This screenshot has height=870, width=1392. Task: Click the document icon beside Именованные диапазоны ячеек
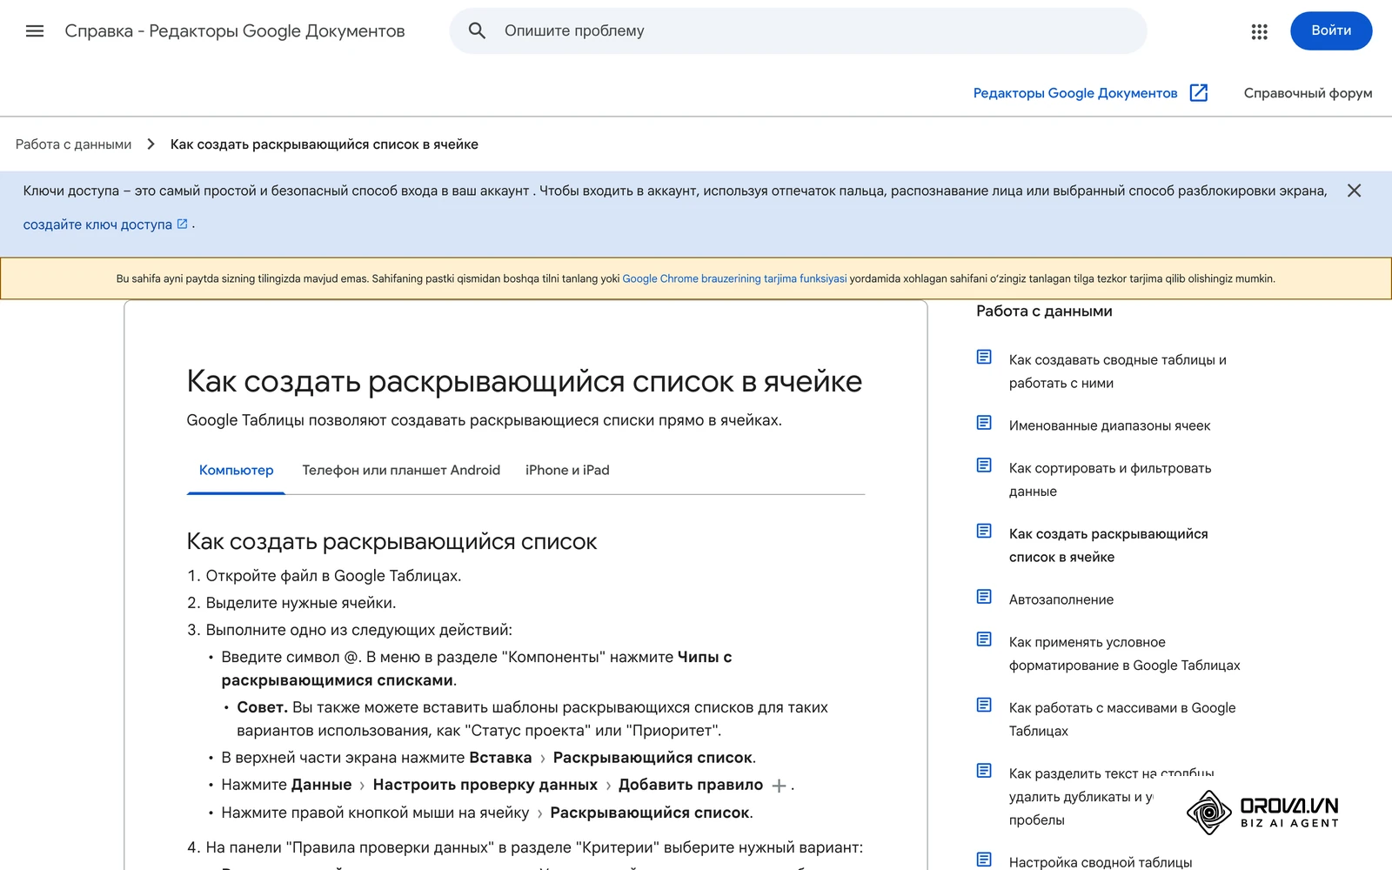pos(984,423)
